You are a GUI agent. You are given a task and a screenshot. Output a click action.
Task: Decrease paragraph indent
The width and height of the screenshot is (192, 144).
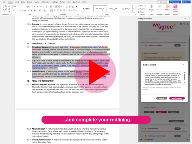[67, 7]
